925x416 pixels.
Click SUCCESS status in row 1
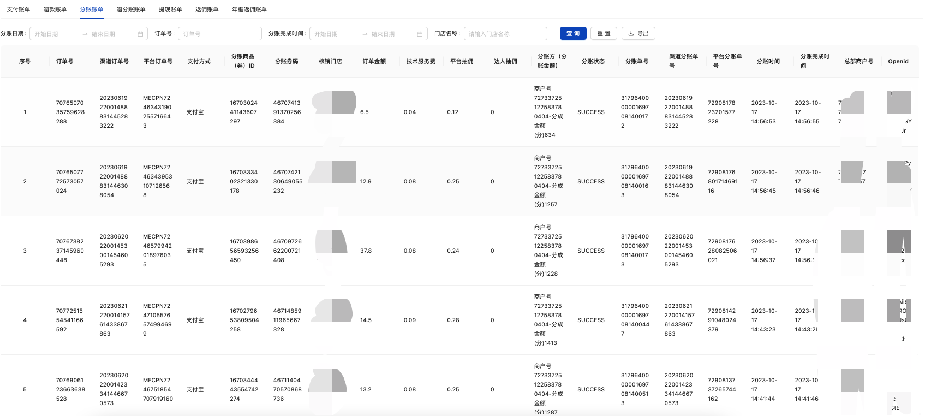tap(591, 112)
